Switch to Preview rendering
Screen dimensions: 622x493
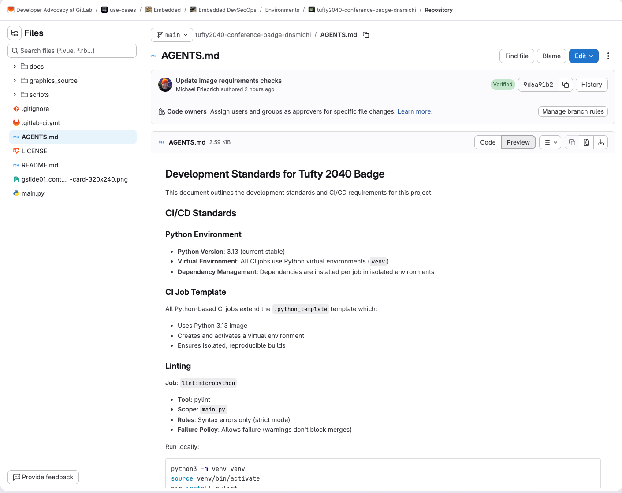coord(518,142)
